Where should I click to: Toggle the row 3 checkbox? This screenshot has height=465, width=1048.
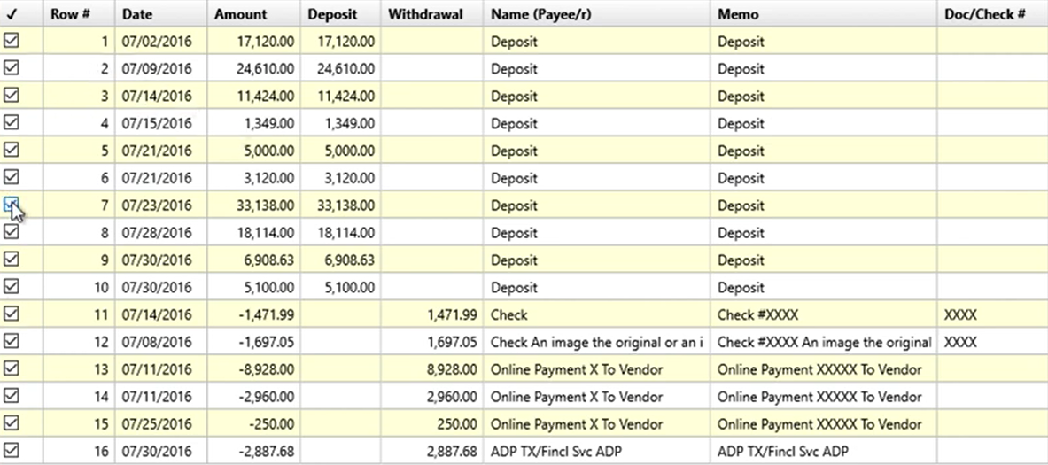[x=12, y=96]
